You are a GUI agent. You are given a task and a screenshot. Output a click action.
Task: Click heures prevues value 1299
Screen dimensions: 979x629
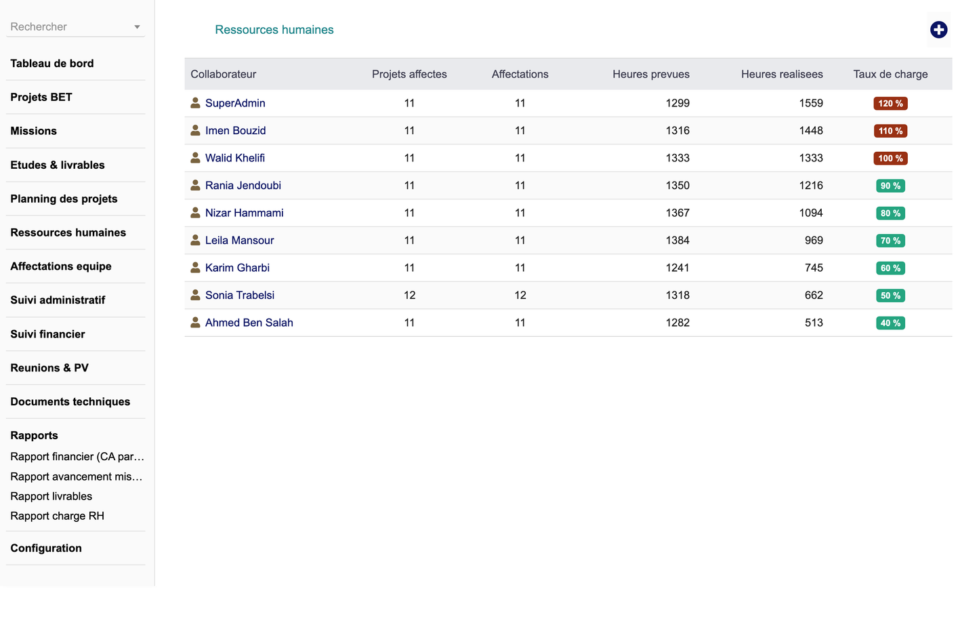pyautogui.click(x=678, y=103)
